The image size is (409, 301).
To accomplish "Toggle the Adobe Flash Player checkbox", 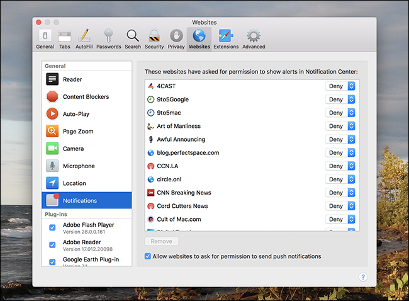I will coord(52,227).
